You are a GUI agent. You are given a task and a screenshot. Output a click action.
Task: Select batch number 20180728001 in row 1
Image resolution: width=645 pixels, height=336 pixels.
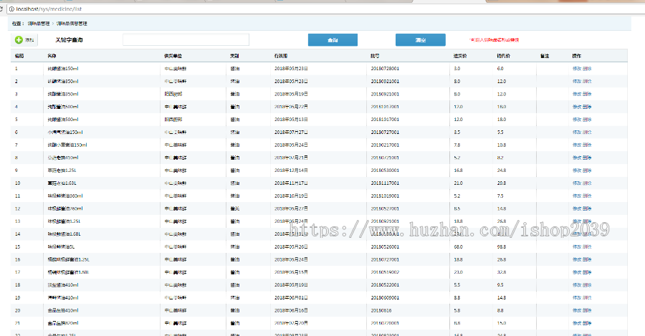[x=385, y=69]
